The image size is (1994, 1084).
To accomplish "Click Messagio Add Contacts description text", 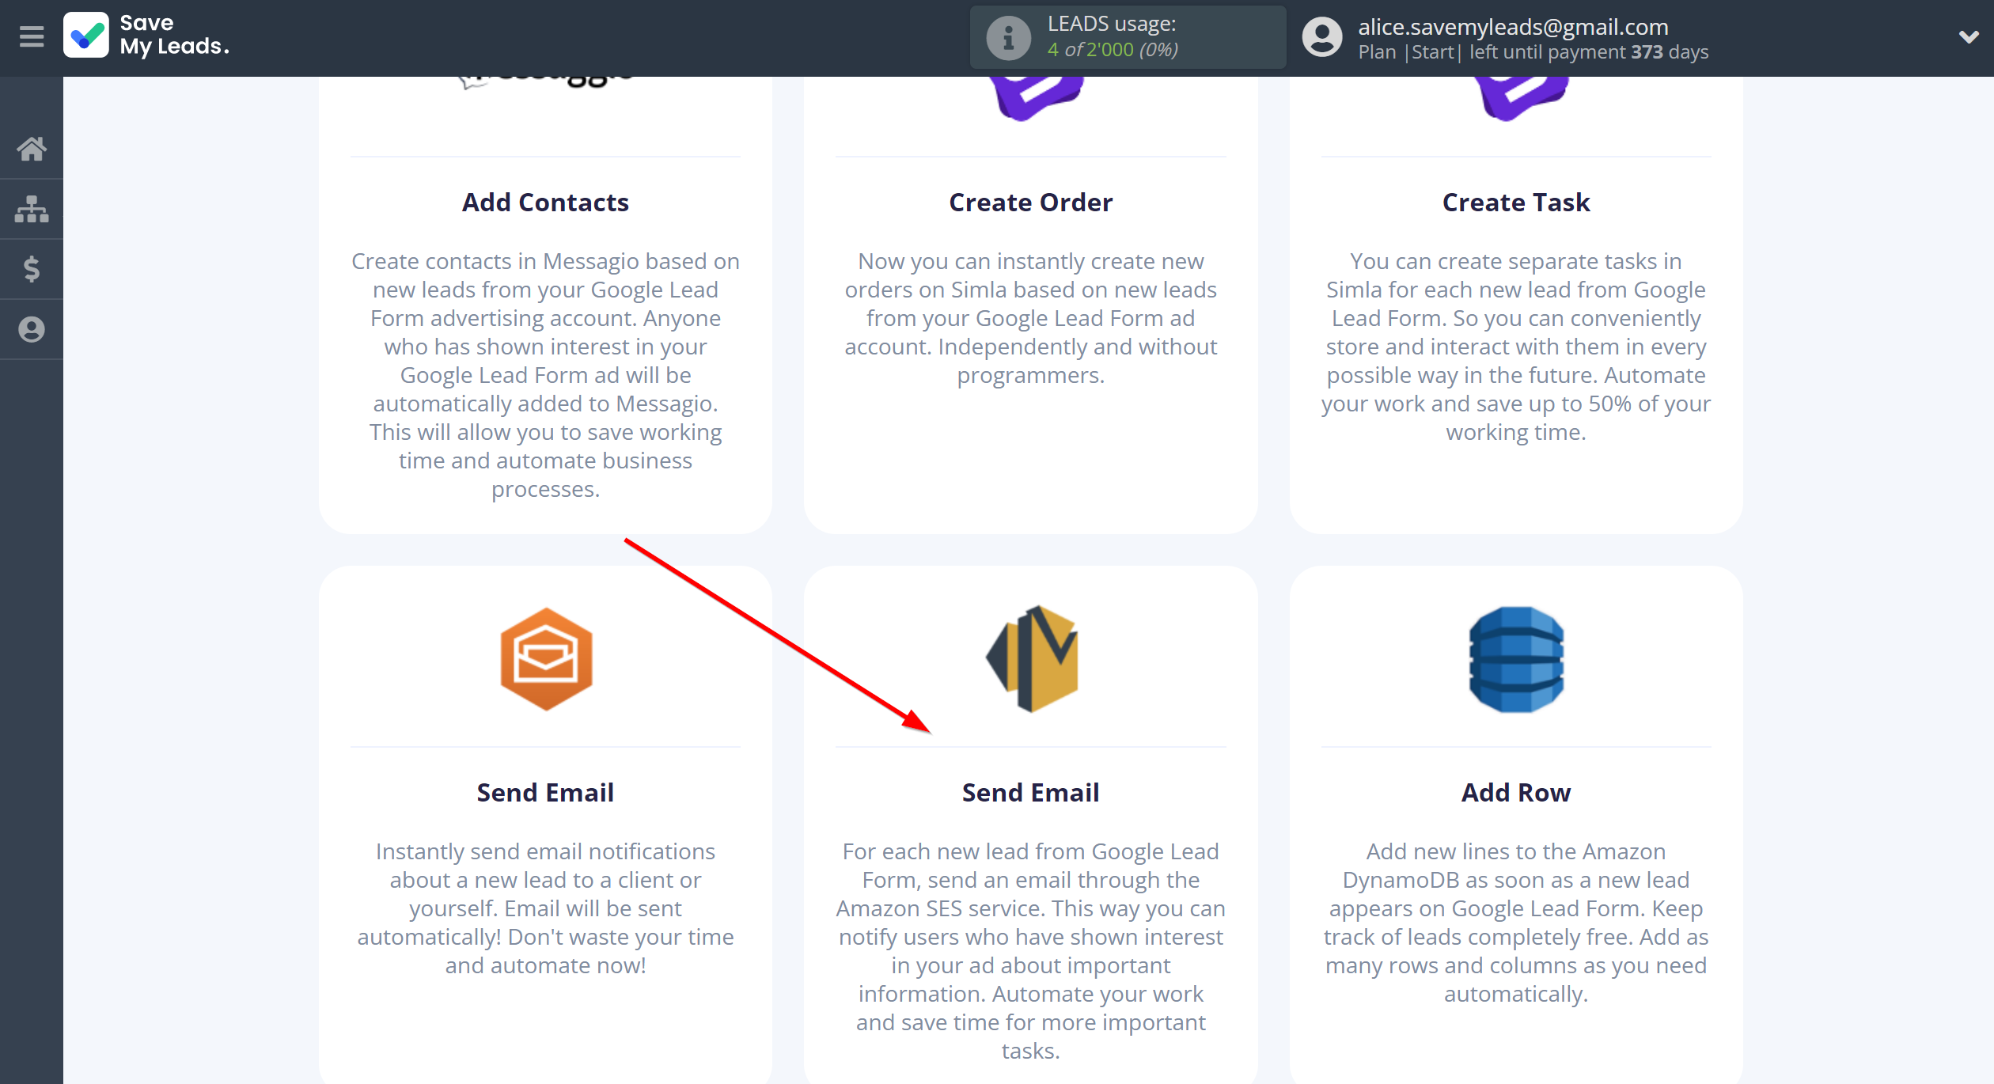I will (546, 375).
